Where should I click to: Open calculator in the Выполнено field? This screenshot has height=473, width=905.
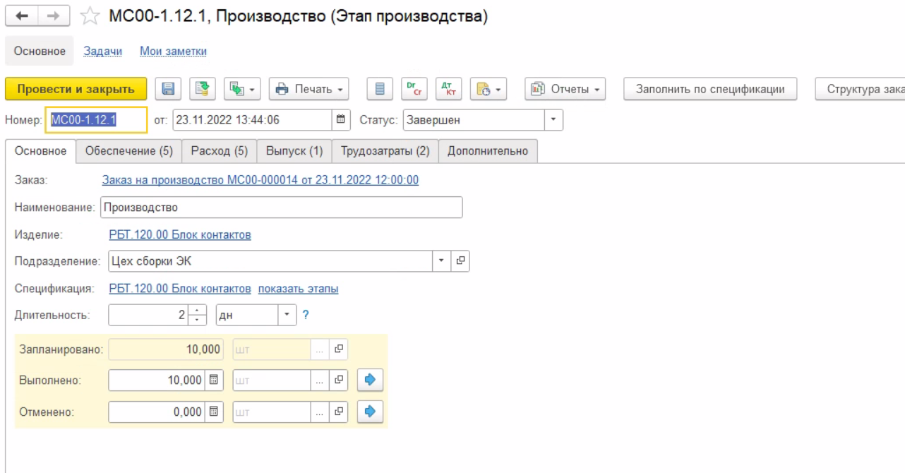click(215, 381)
